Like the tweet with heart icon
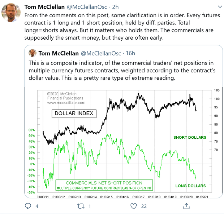This screenshot has height=214, width=224. [x=134, y=206]
